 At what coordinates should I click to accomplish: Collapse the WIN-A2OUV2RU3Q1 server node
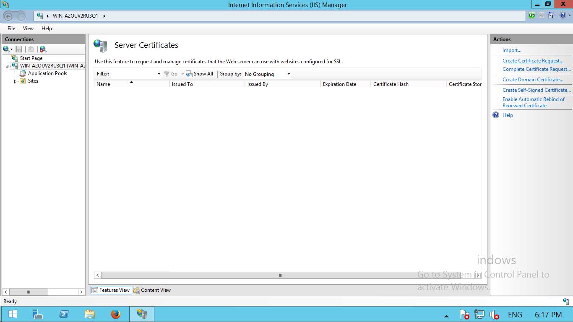point(7,66)
